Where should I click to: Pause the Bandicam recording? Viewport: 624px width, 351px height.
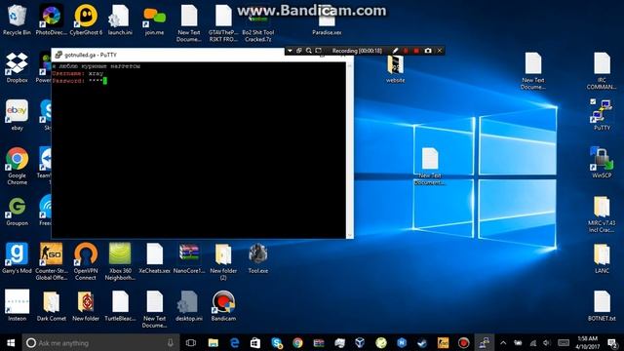tap(406, 51)
